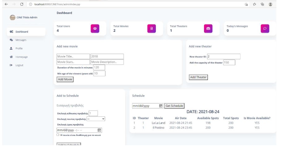Go to Profile in the sidebar

click(x=19, y=48)
